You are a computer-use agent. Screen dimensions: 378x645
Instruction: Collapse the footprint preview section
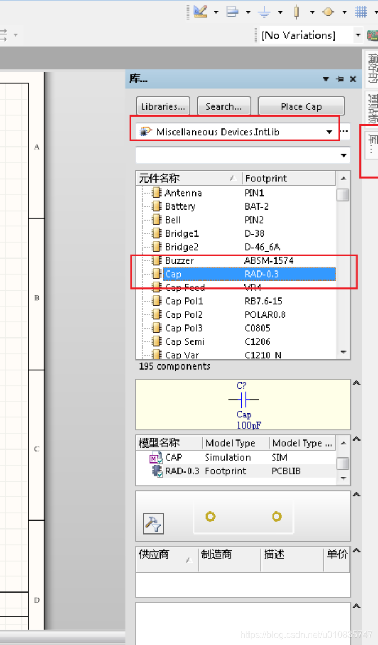(x=356, y=495)
